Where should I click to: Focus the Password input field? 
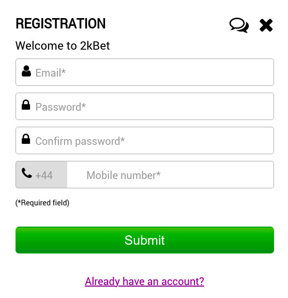pos(145,107)
